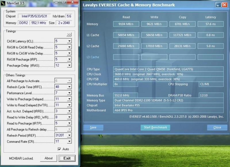This screenshot has height=167, width=230.
Task: Click the L3 Cache row label
Action: pos(93,57)
